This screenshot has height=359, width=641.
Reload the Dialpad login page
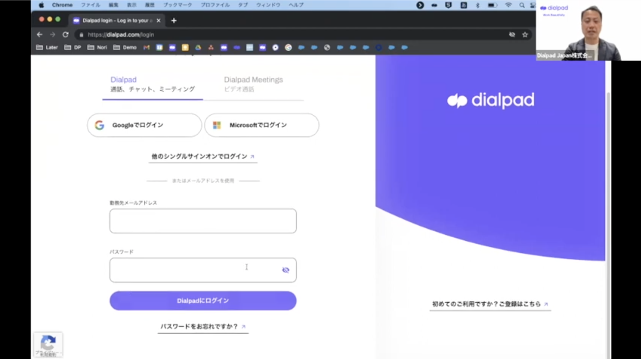(65, 34)
